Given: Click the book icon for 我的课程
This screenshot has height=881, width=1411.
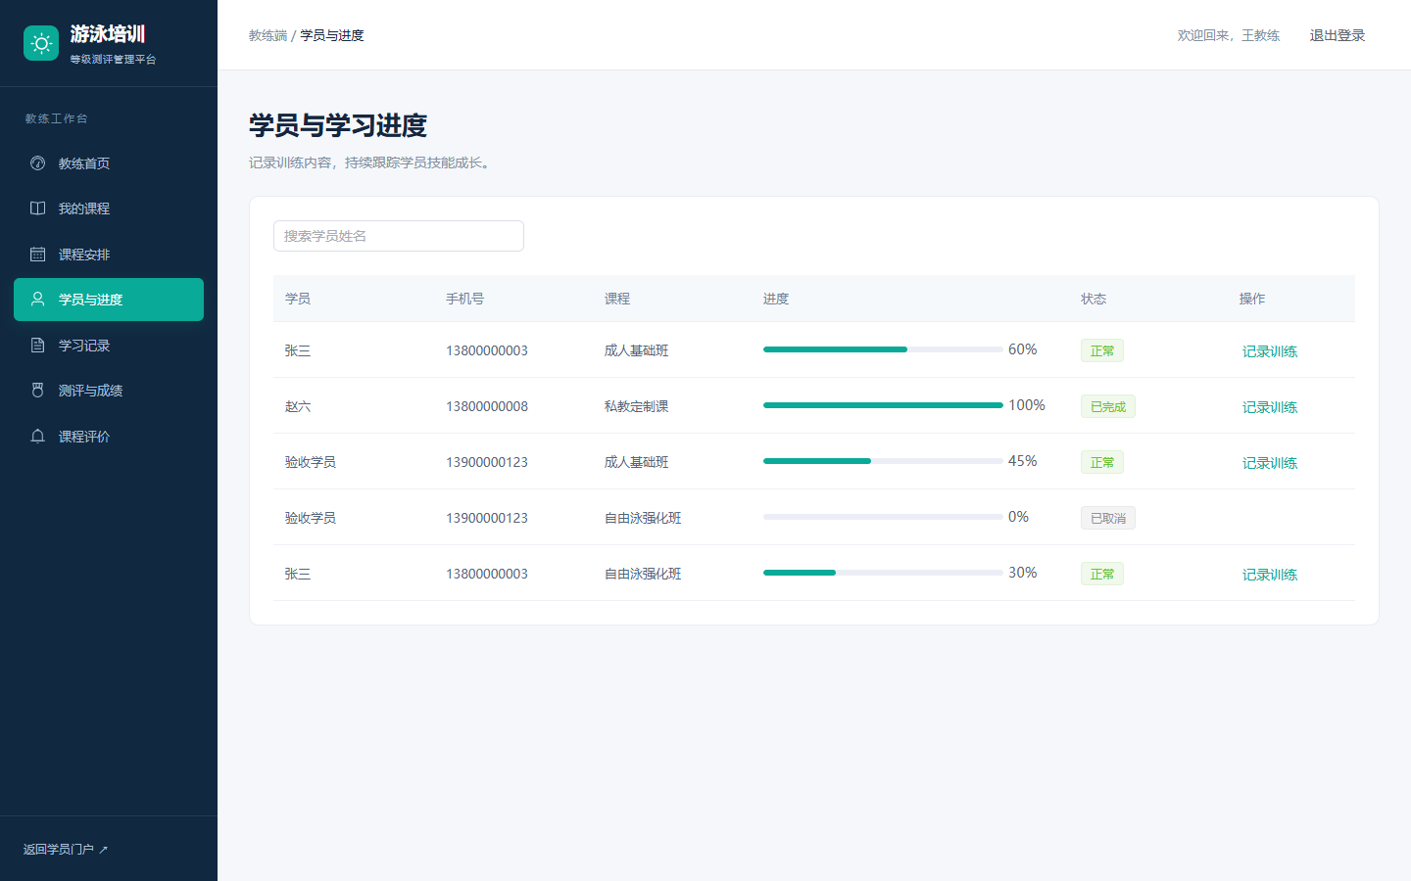Looking at the screenshot, I should [37, 209].
